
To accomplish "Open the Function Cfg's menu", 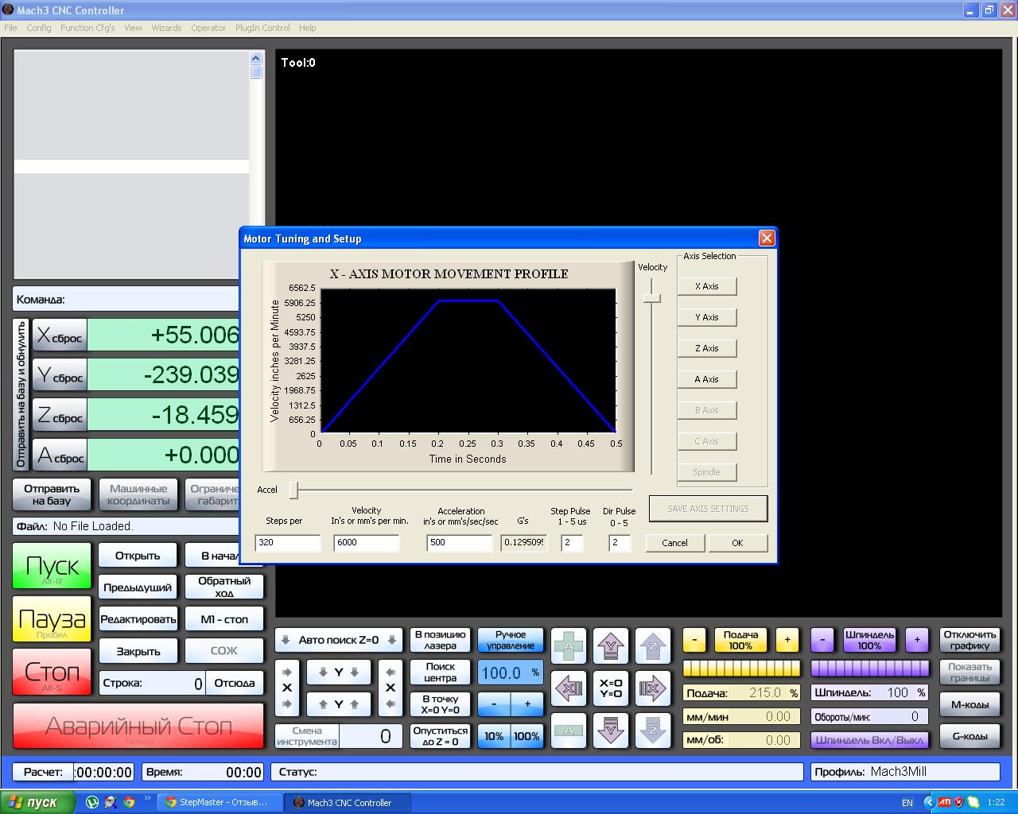I will coord(87,28).
